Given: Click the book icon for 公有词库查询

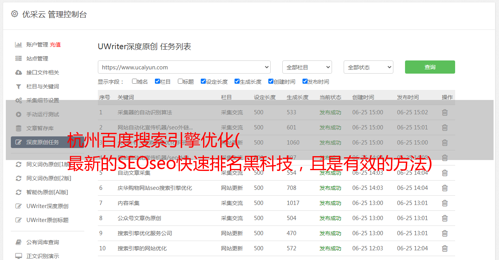Looking at the screenshot, I should (18, 242).
